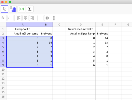
Task: Select column C header
Action: (x=59, y=25)
